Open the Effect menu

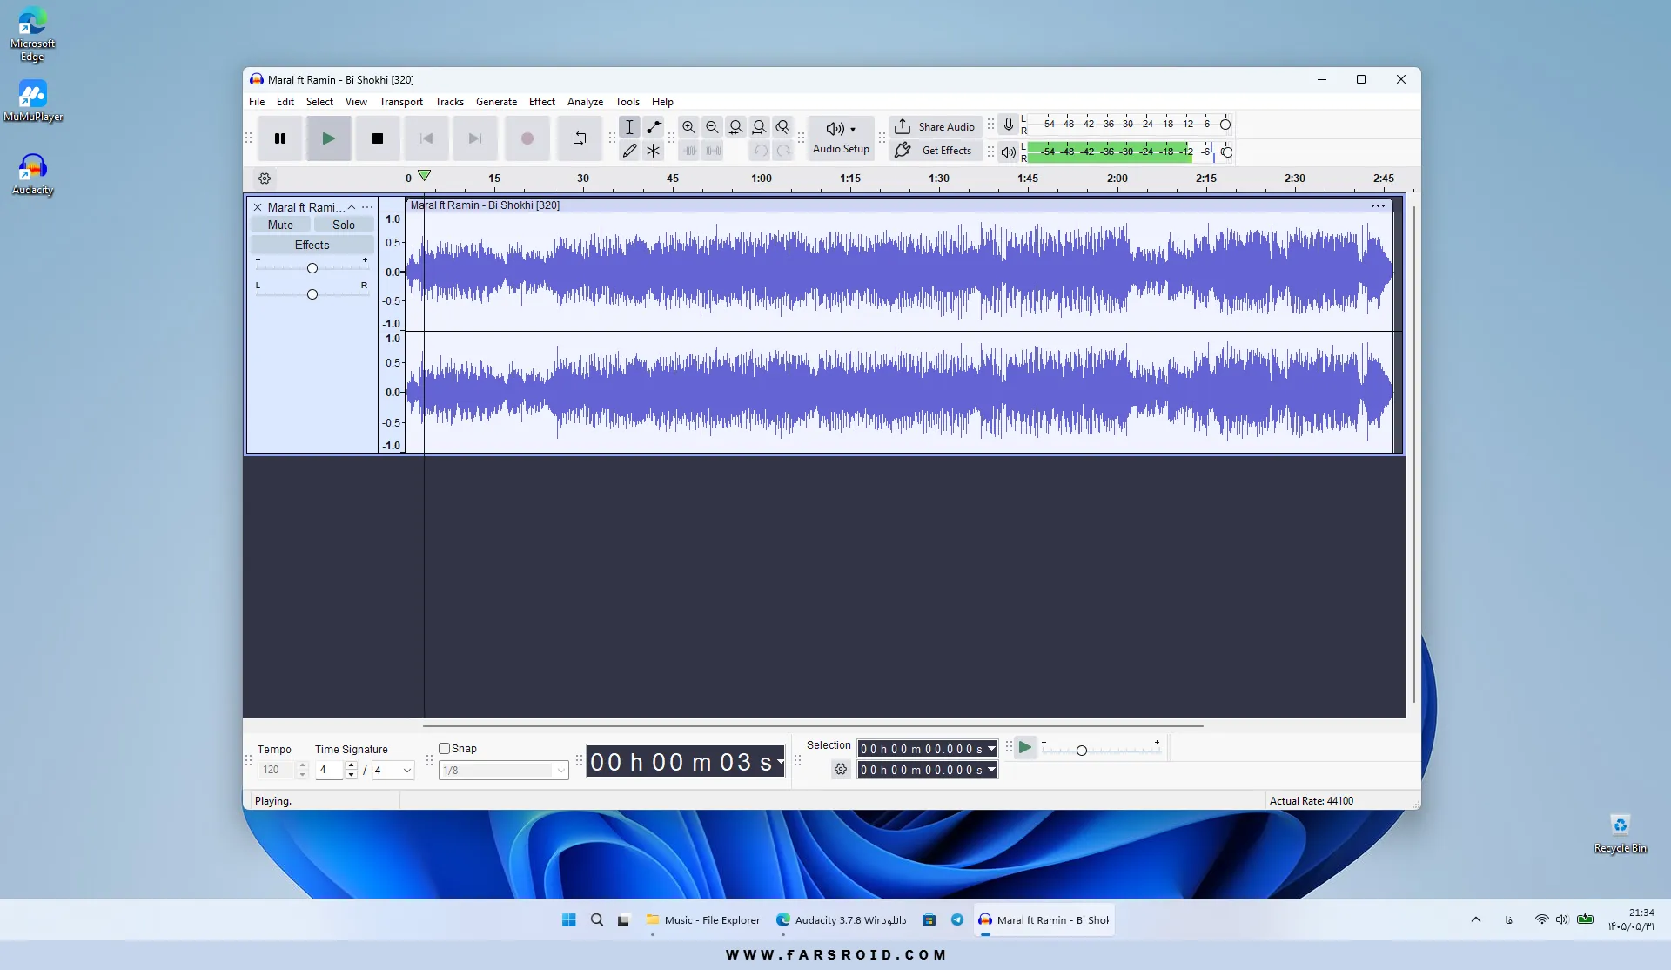pos(541,102)
